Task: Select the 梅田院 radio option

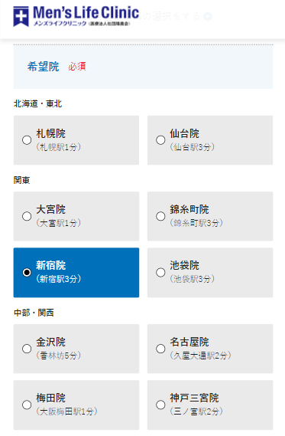Action: click(27, 405)
